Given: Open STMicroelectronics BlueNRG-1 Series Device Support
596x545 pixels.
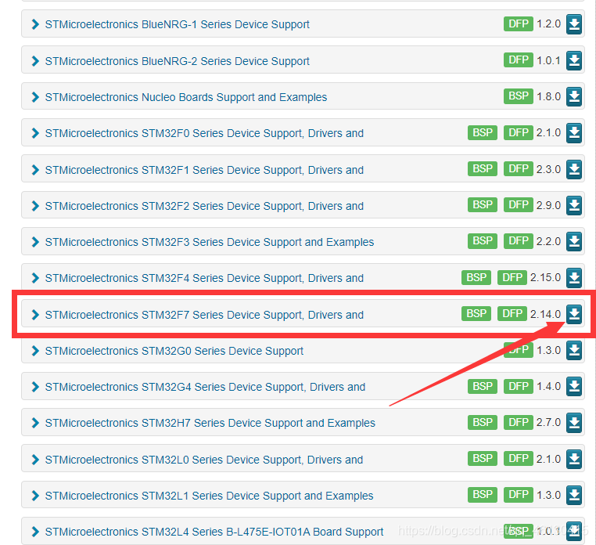Looking at the screenshot, I should (177, 24).
